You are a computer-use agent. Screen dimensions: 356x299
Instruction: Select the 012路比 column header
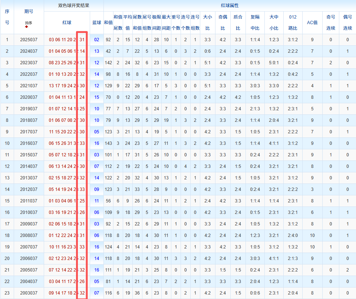point(293,23)
